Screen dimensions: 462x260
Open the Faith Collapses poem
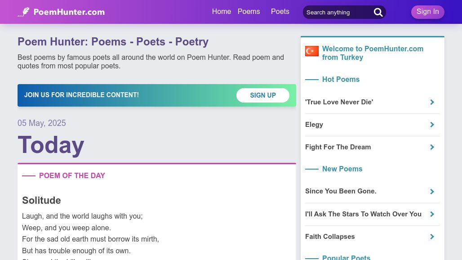click(x=330, y=237)
